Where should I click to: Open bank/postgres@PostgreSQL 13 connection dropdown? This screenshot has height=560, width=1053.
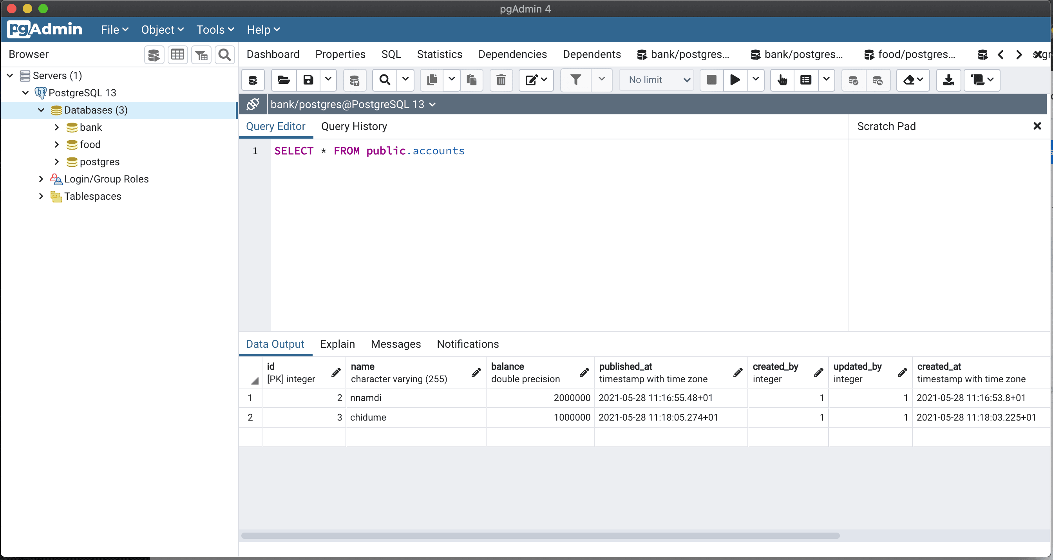click(353, 104)
